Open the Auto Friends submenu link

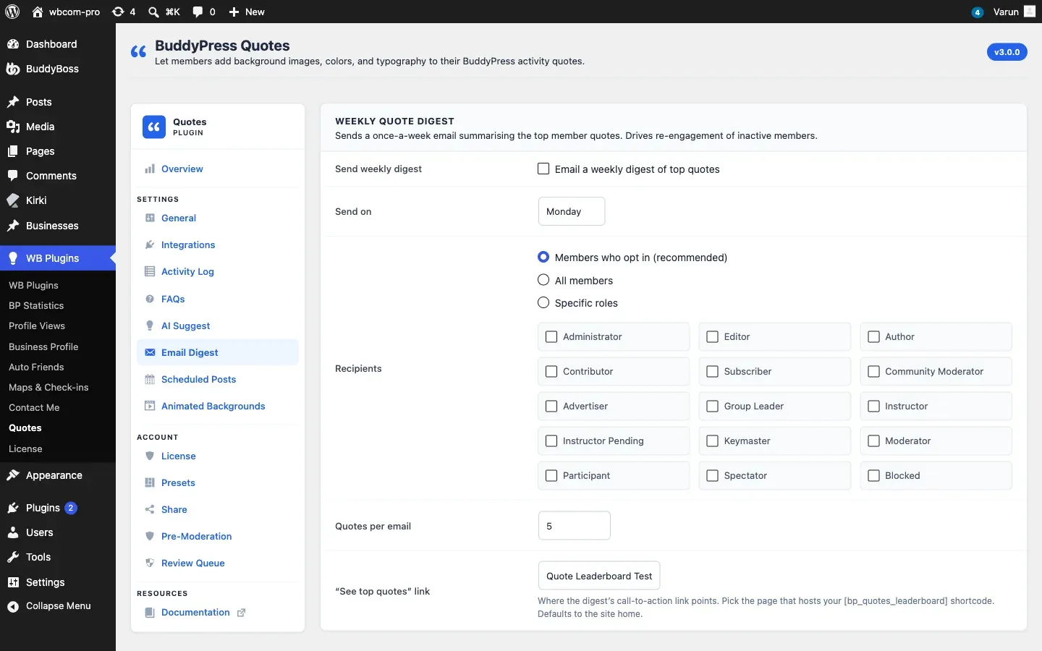pyautogui.click(x=36, y=367)
